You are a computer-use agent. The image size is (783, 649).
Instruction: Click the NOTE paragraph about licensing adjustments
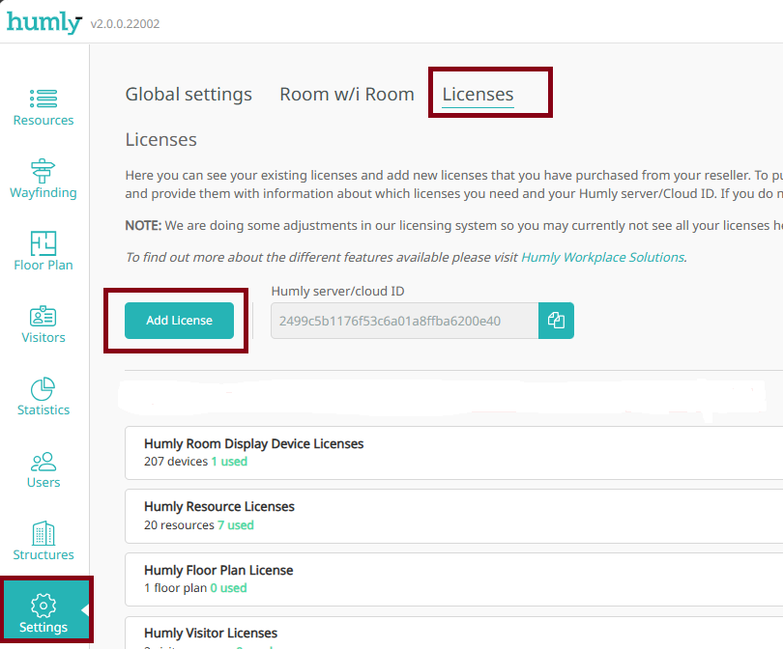coord(454,225)
